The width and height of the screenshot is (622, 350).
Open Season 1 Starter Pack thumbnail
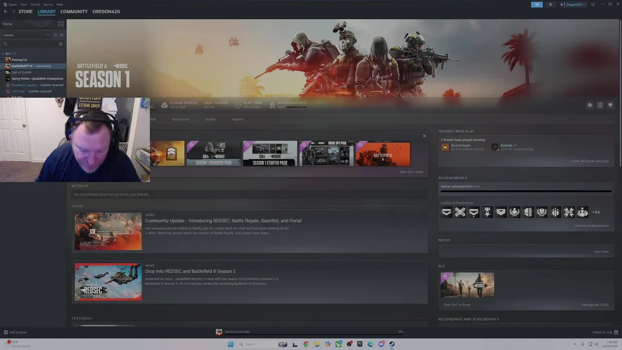pyautogui.click(x=270, y=154)
